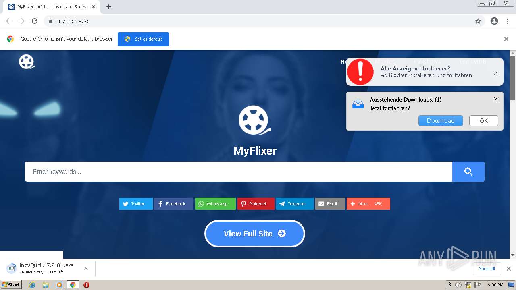Open Movies in site navigation
The width and height of the screenshot is (516, 290).
385,62
